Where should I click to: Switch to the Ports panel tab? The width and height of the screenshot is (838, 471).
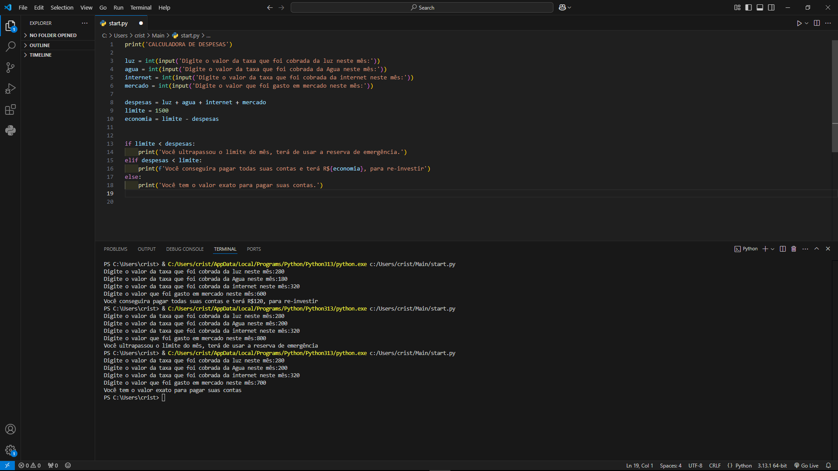[x=254, y=249]
